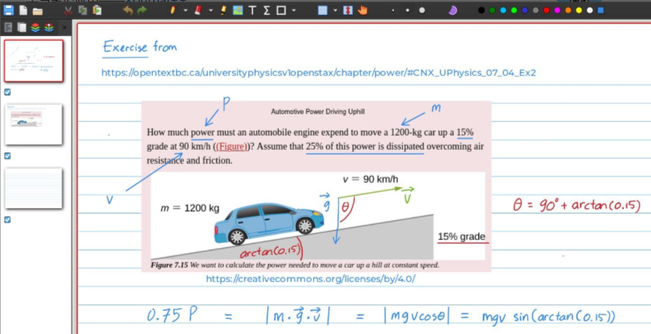
Task: Undo the last action
Action: point(128,11)
